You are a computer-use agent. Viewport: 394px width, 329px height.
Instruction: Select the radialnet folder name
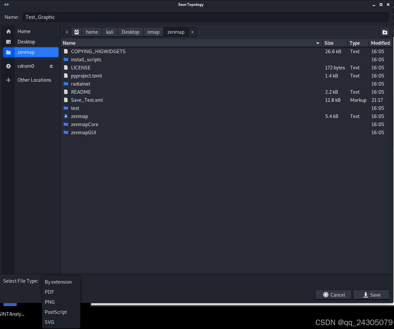coord(81,84)
